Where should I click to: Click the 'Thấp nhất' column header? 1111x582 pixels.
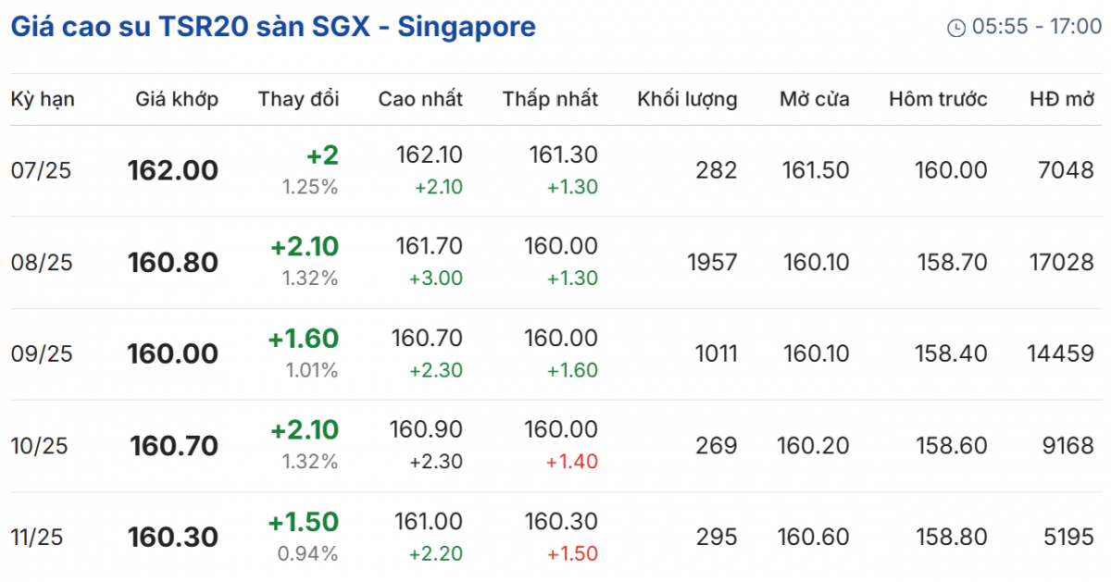(550, 99)
